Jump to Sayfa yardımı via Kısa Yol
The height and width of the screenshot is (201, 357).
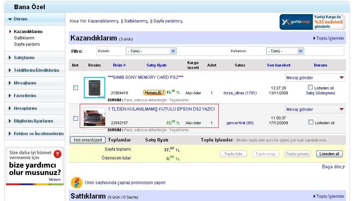(x=168, y=21)
